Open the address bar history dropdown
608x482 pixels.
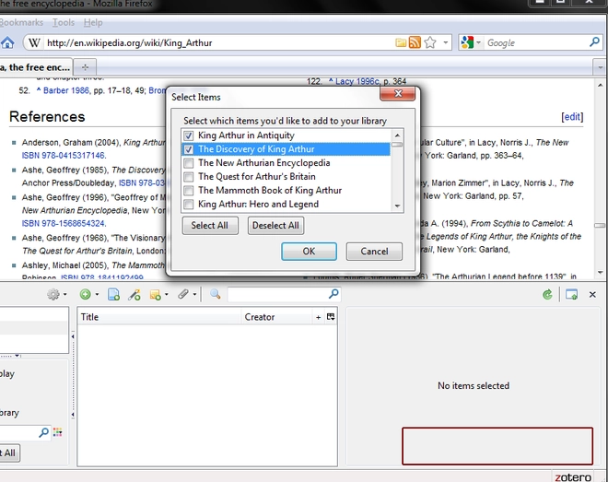click(446, 42)
